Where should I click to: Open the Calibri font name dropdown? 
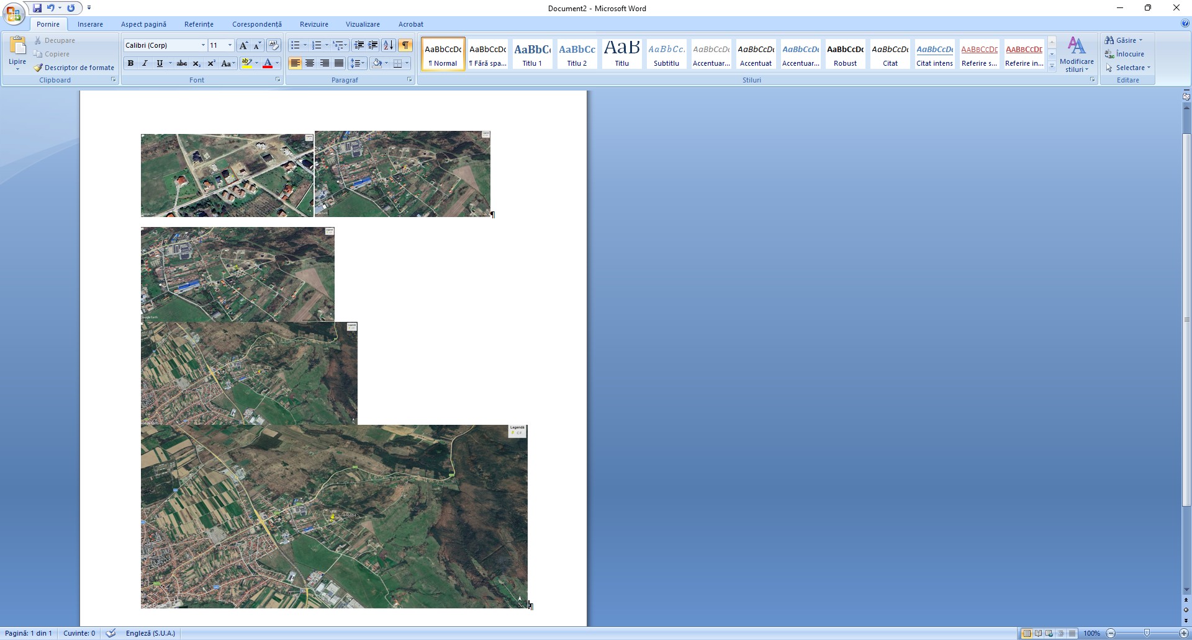tap(203, 45)
